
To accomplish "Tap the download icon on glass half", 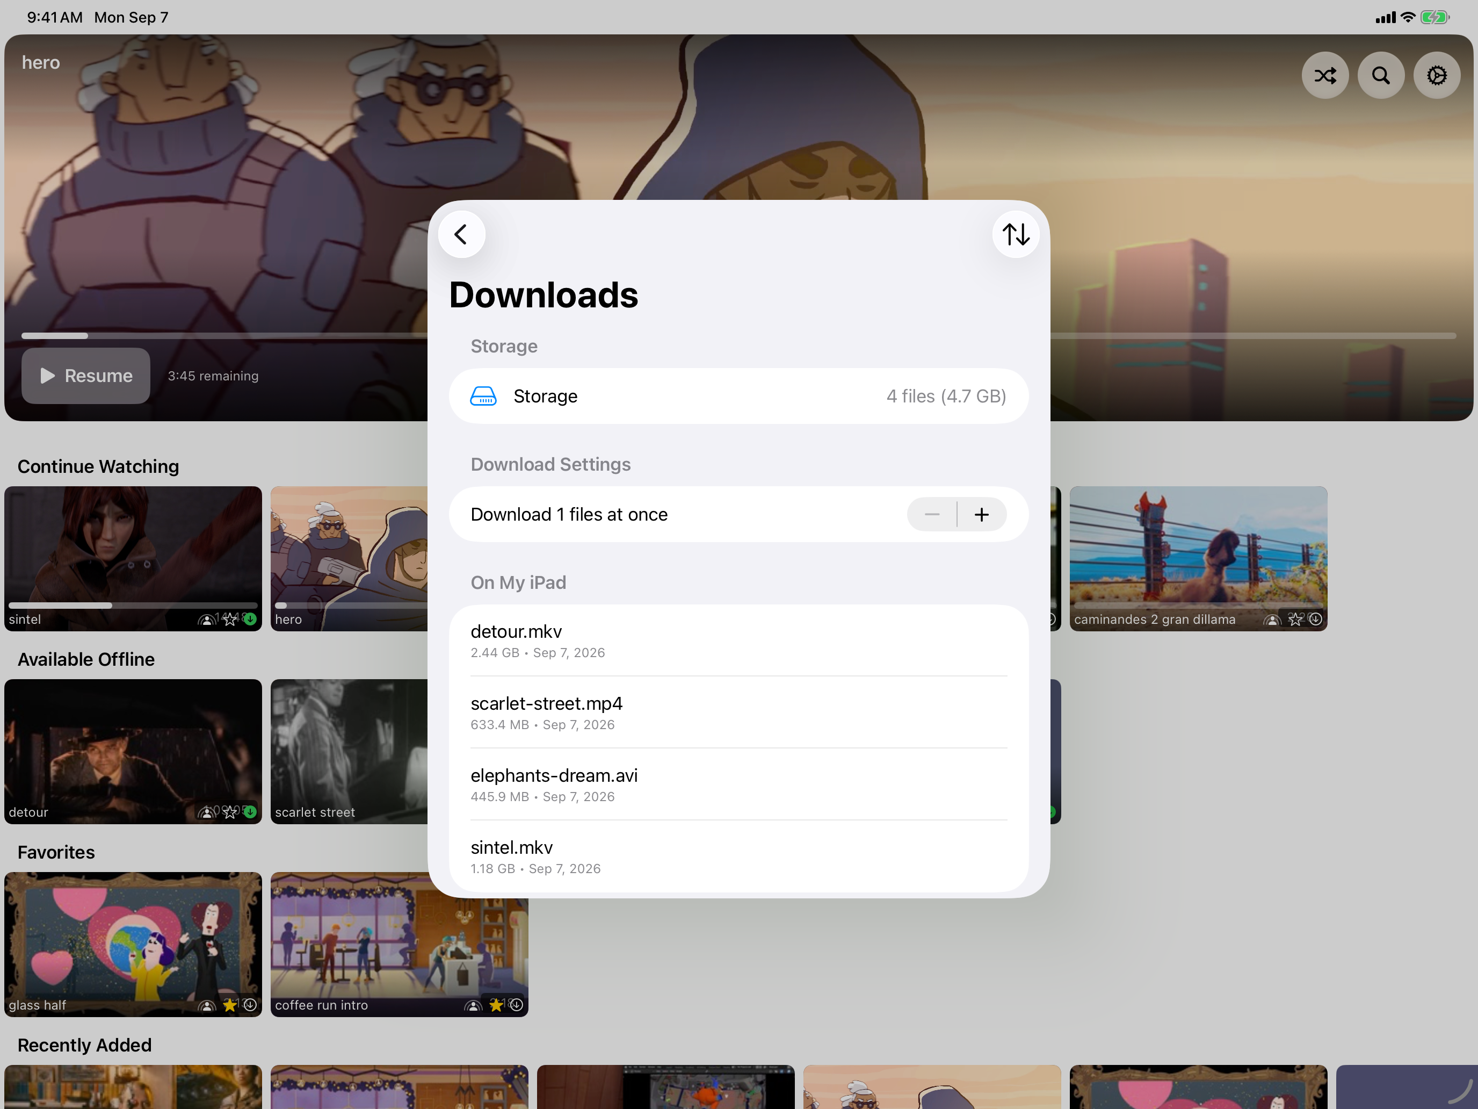I will 251,1005.
